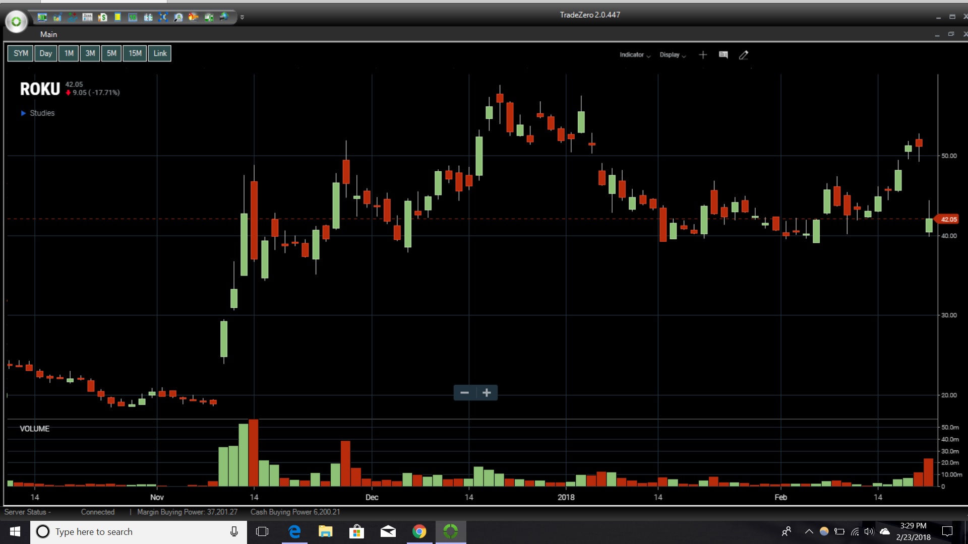
Task: Select the pencil drawing tool icon
Action: (x=744, y=55)
